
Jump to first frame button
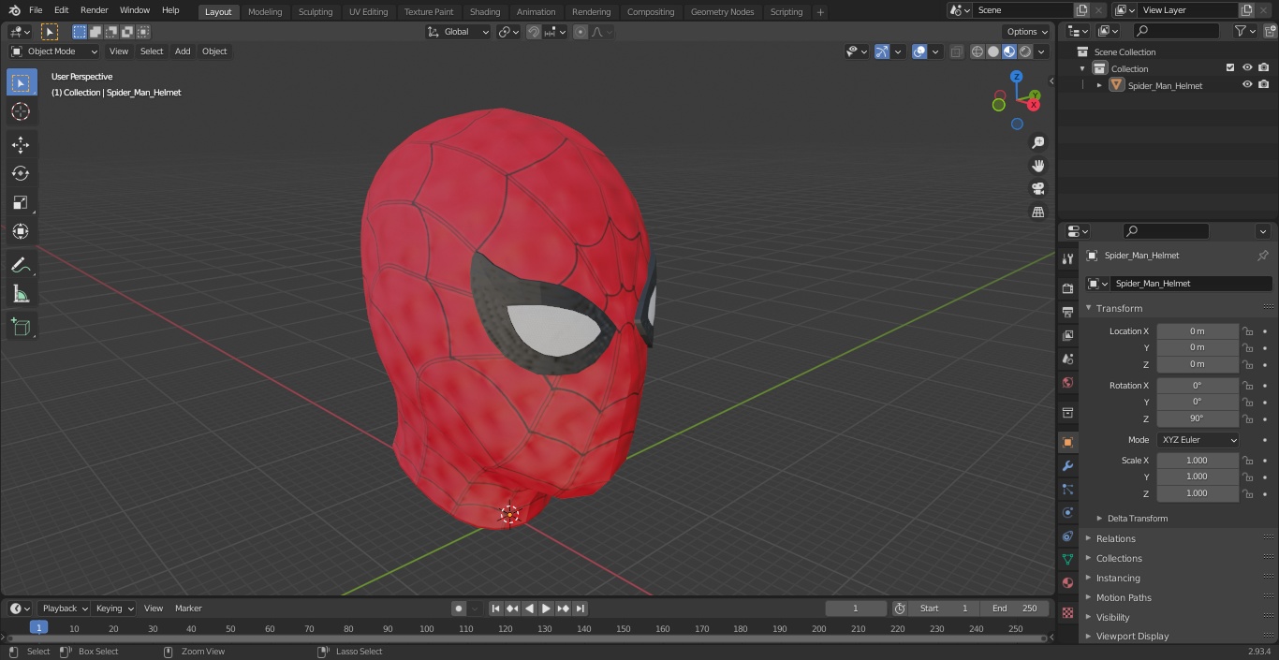pyautogui.click(x=496, y=609)
